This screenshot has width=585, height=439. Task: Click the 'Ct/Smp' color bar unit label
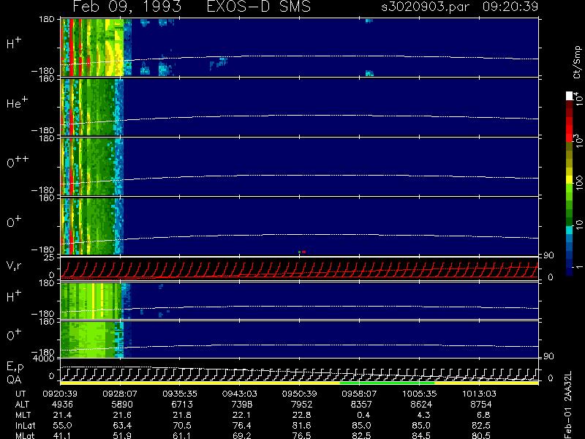click(577, 62)
